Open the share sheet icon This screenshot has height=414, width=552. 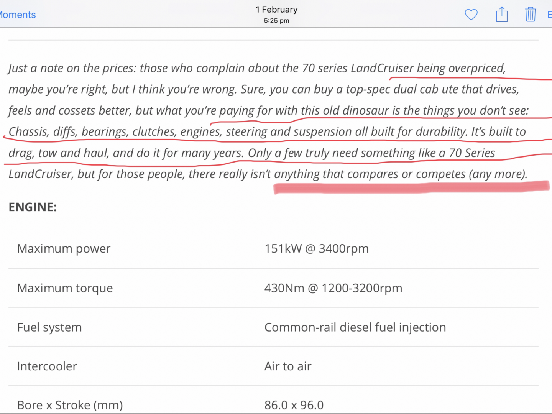tap(501, 15)
